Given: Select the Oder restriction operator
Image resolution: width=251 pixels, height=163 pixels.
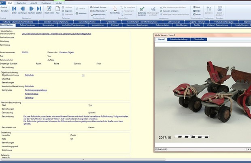Looking at the screenshot, I should pyautogui.click(x=197, y=11).
